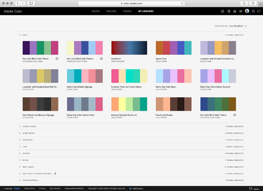Show the Safari tab overview
This screenshot has height=191, width=263.
(x=253, y=3)
